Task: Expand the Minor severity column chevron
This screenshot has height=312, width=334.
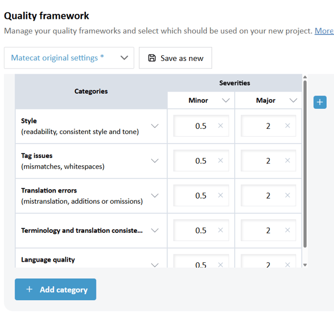Action: pos(226,100)
